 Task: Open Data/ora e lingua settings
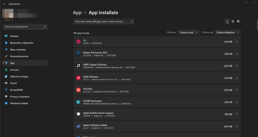(x=25, y=77)
